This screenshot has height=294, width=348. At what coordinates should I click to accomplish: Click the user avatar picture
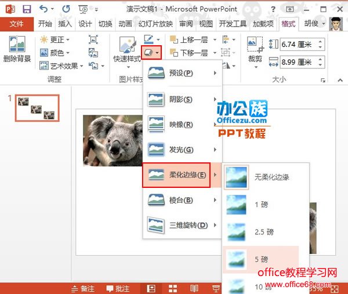click(x=336, y=24)
